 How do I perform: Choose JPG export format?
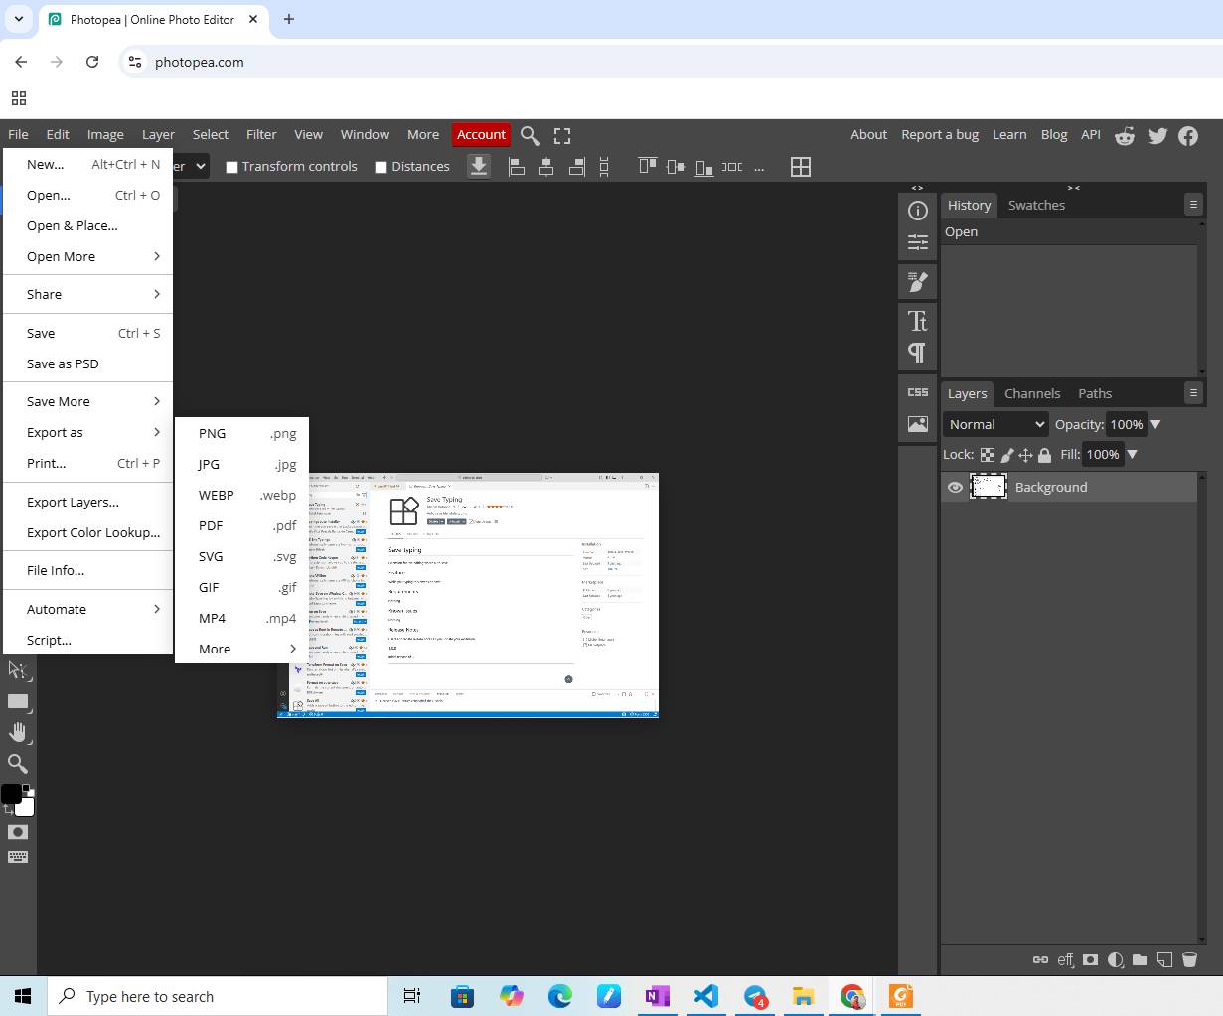(241, 464)
